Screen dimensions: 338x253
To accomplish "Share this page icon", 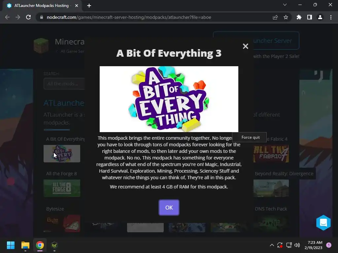I will 275,17.
